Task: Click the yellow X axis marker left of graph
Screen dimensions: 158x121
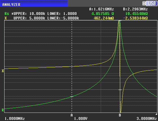Action: pyautogui.click(x=3, y=71)
